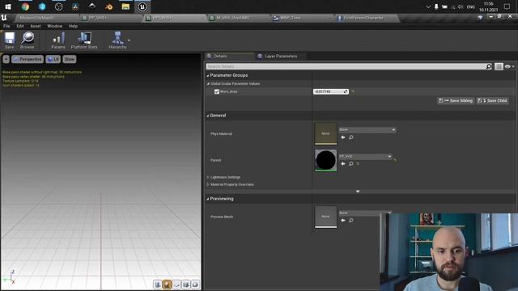Open the Perspective view mode menu
The height and width of the screenshot is (291, 518).
[x=28, y=59]
